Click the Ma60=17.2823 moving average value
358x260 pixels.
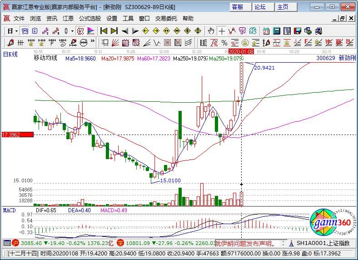pyautogui.click(x=154, y=59)
